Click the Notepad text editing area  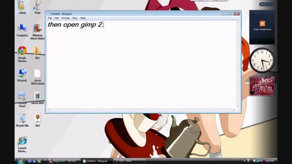141,64
